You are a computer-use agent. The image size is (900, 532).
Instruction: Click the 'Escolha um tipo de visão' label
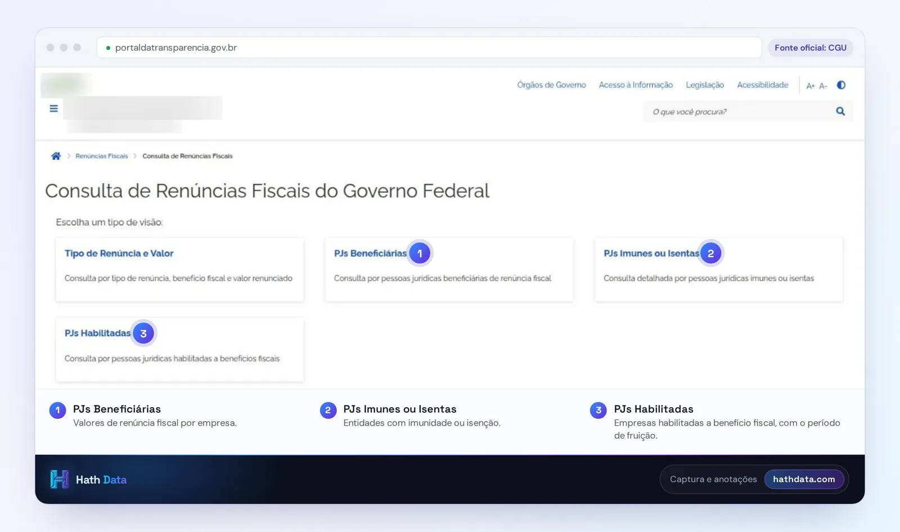[109, 222]
